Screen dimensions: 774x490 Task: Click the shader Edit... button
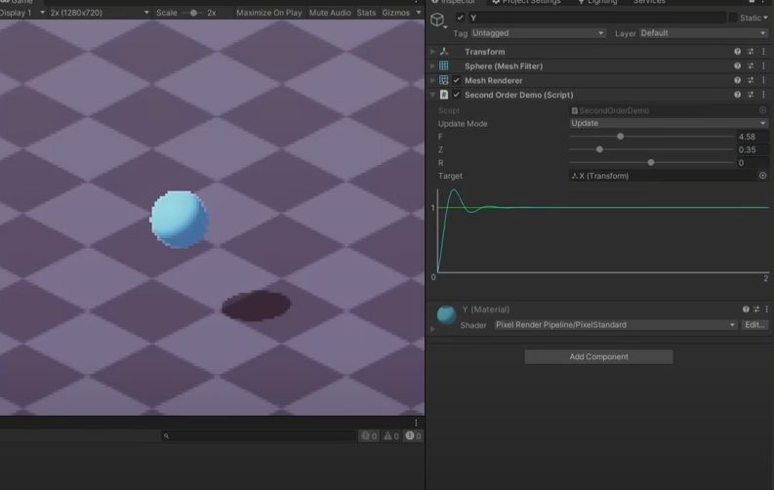point(754,325)
